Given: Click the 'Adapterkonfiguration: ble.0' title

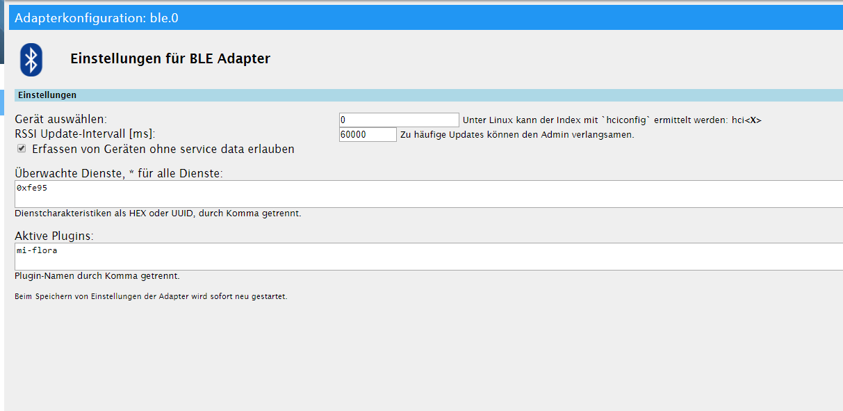Looking at the screenshot, I should [97, 18].
